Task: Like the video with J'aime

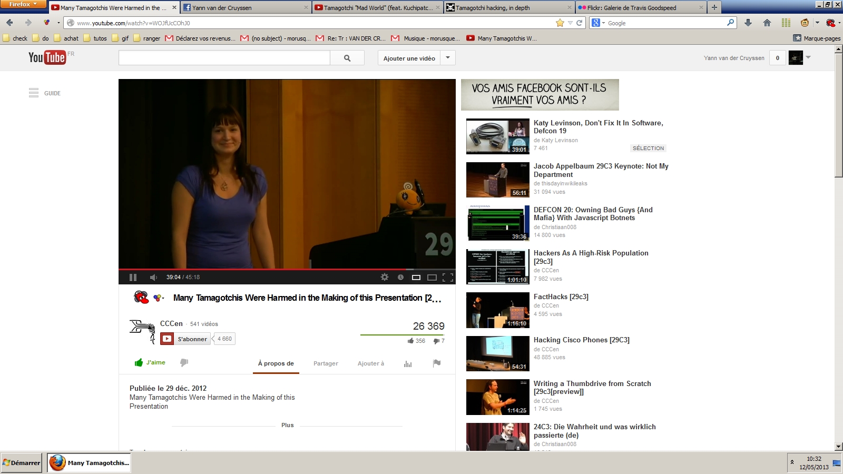Action: coord(150,362)
